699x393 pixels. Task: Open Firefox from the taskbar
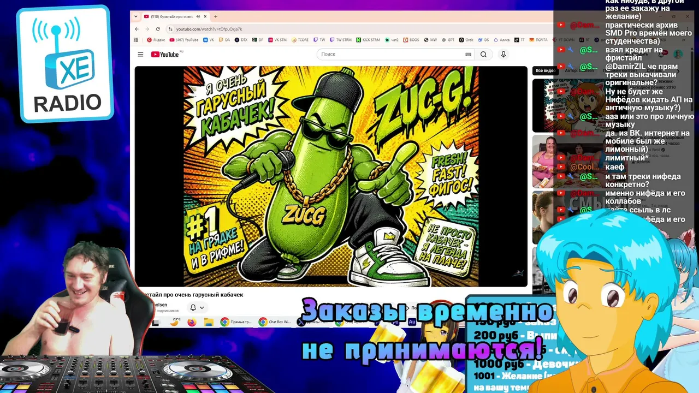click(x=191, y=322)
